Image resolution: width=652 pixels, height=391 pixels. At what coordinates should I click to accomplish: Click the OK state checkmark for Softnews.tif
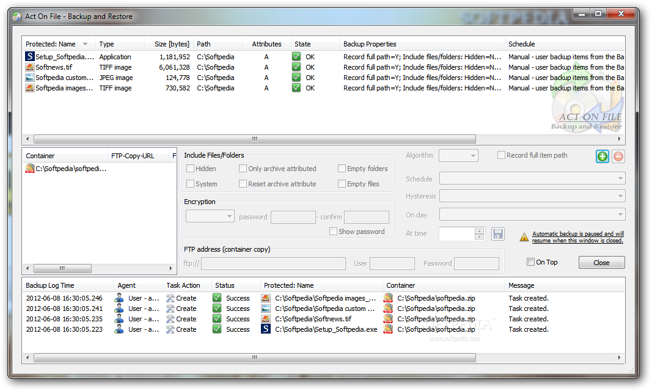coord(296,67)
